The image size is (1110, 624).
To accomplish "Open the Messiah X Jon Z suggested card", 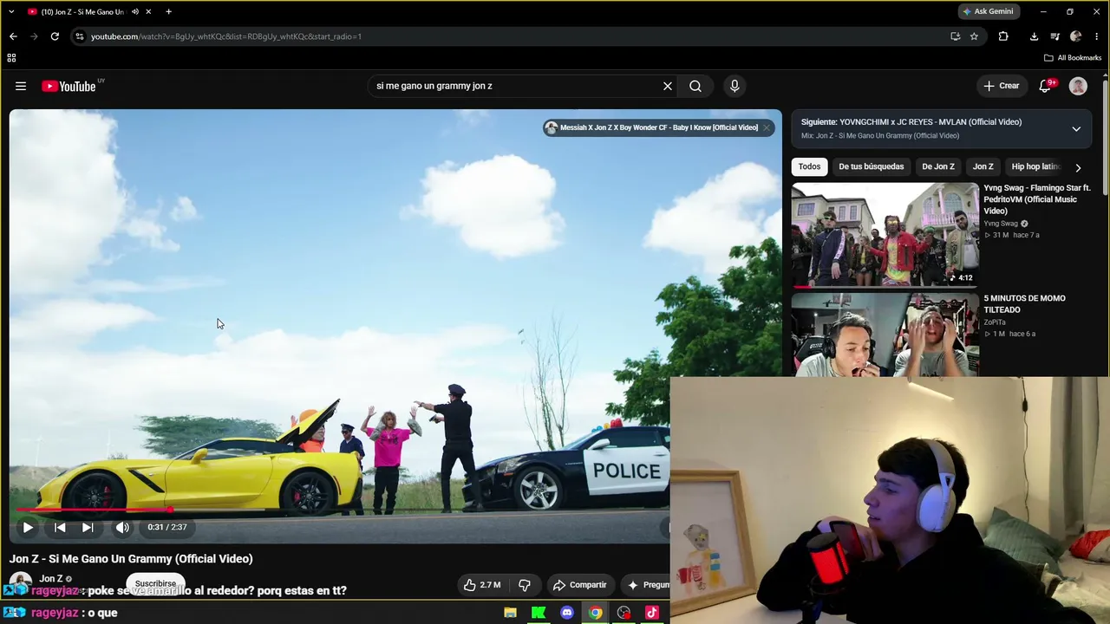I will (651, 127).
